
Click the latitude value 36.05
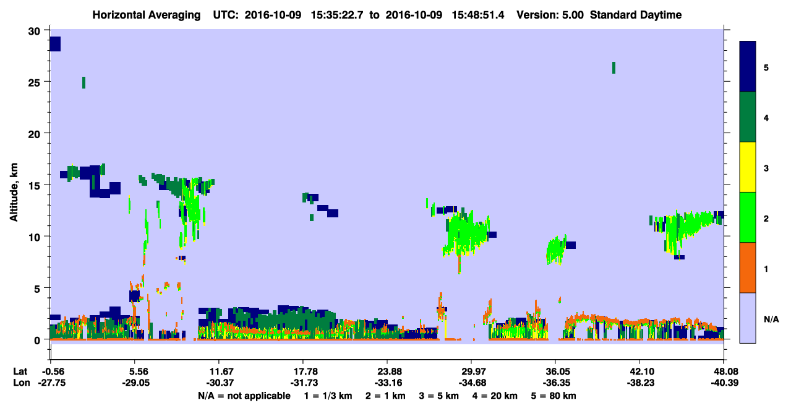click(x=555, y=371)
